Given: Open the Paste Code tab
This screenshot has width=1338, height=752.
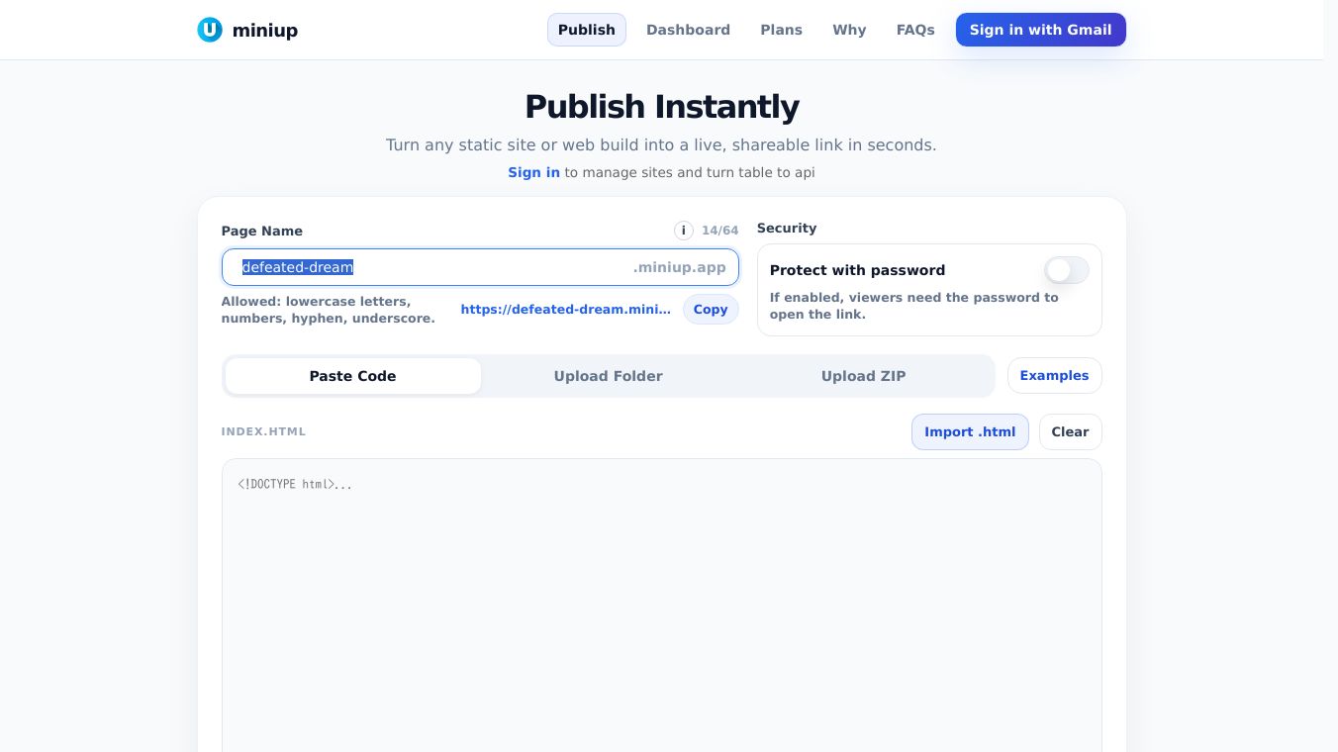Looking at the screenshot, I should 352,376.
